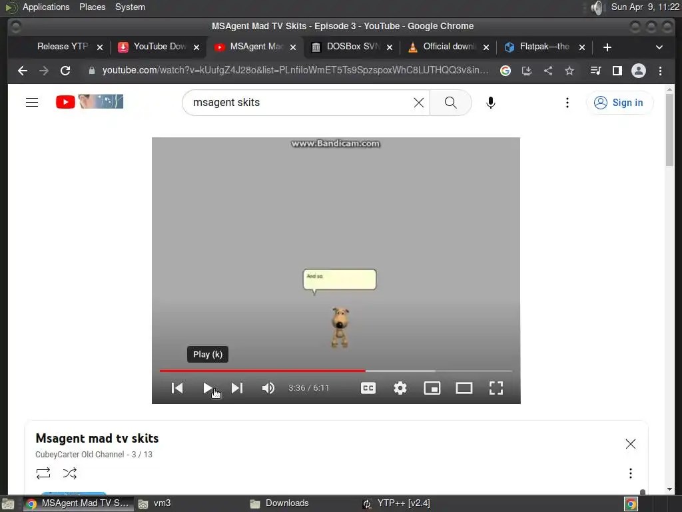
Task: Install app via address bar icon
Action: 527,71
